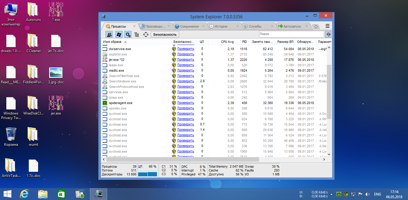Click Проверить link for msdtc.exe
This screenshot has width=408, height=200.
185,70
